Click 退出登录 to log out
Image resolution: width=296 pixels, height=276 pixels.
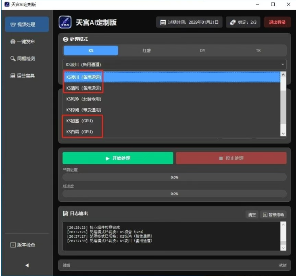(x=277, y=22)
